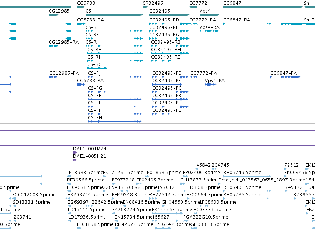Viewport: 315px width, 230px height.
Task: Click the CG6847 gene label
Action: tap(232, 3)
